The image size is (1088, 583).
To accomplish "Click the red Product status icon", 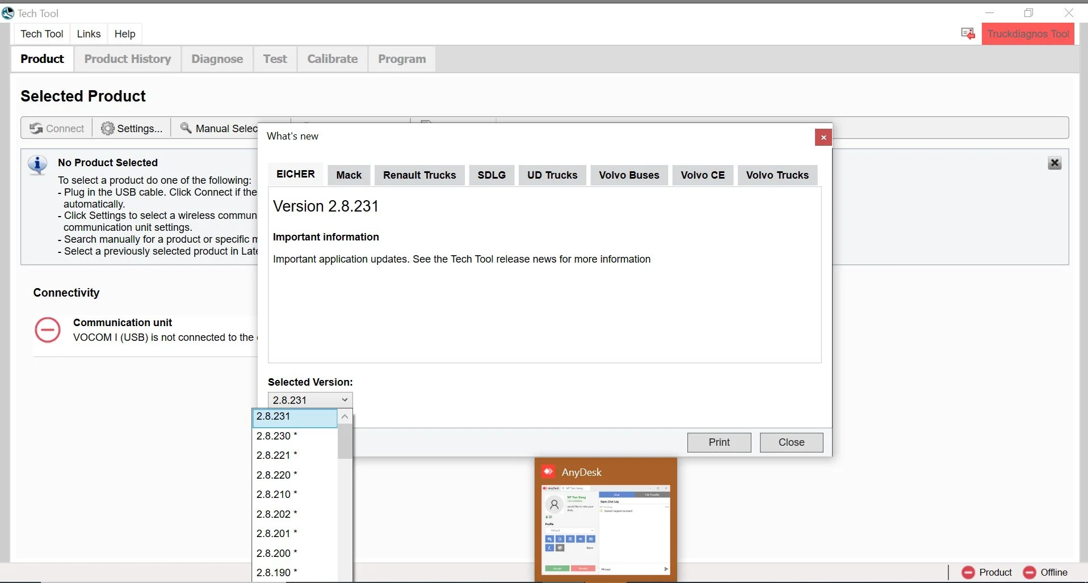I will pyautogui.click(x=969, y=573).
